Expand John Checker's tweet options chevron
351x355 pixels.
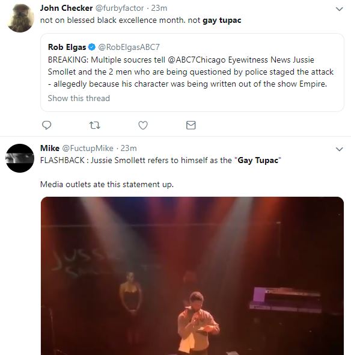coord(339,9)
